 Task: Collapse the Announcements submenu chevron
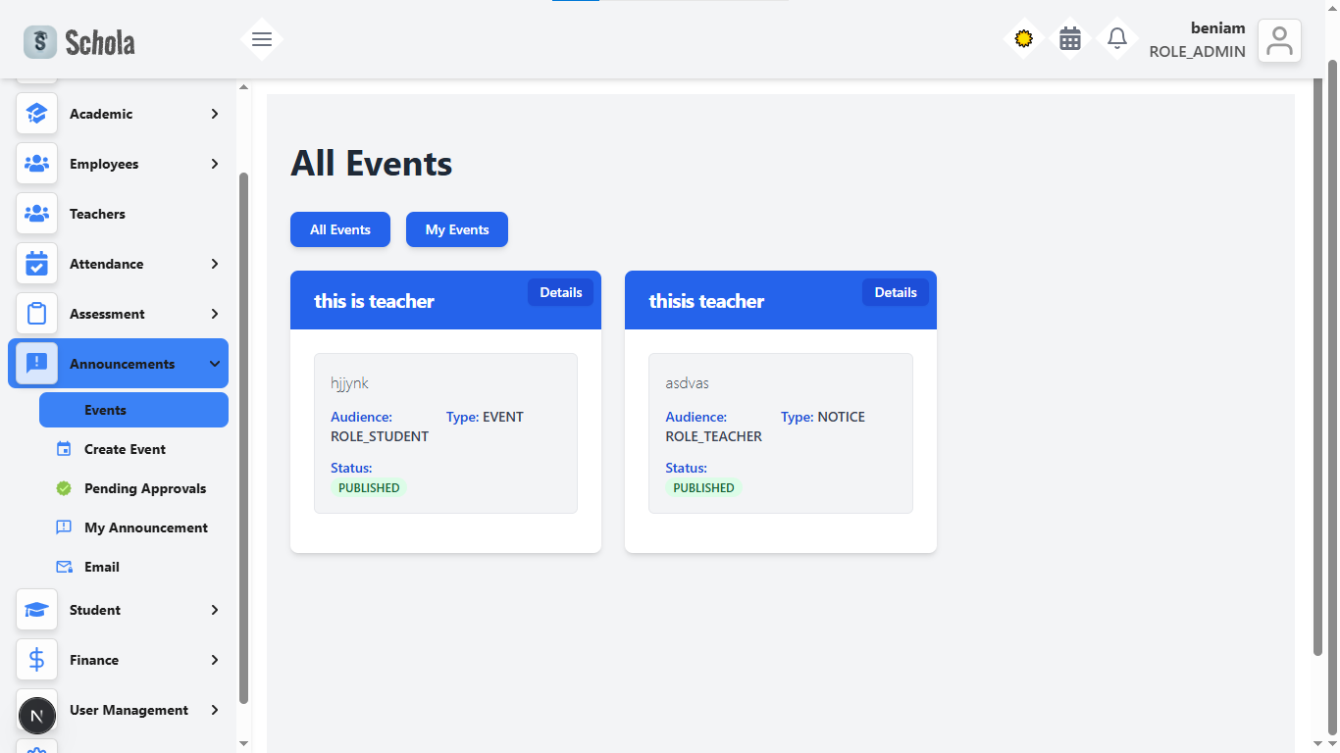pos(214,363)
